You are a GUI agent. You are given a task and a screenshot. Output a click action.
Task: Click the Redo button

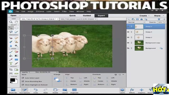(x=46, y=91)
